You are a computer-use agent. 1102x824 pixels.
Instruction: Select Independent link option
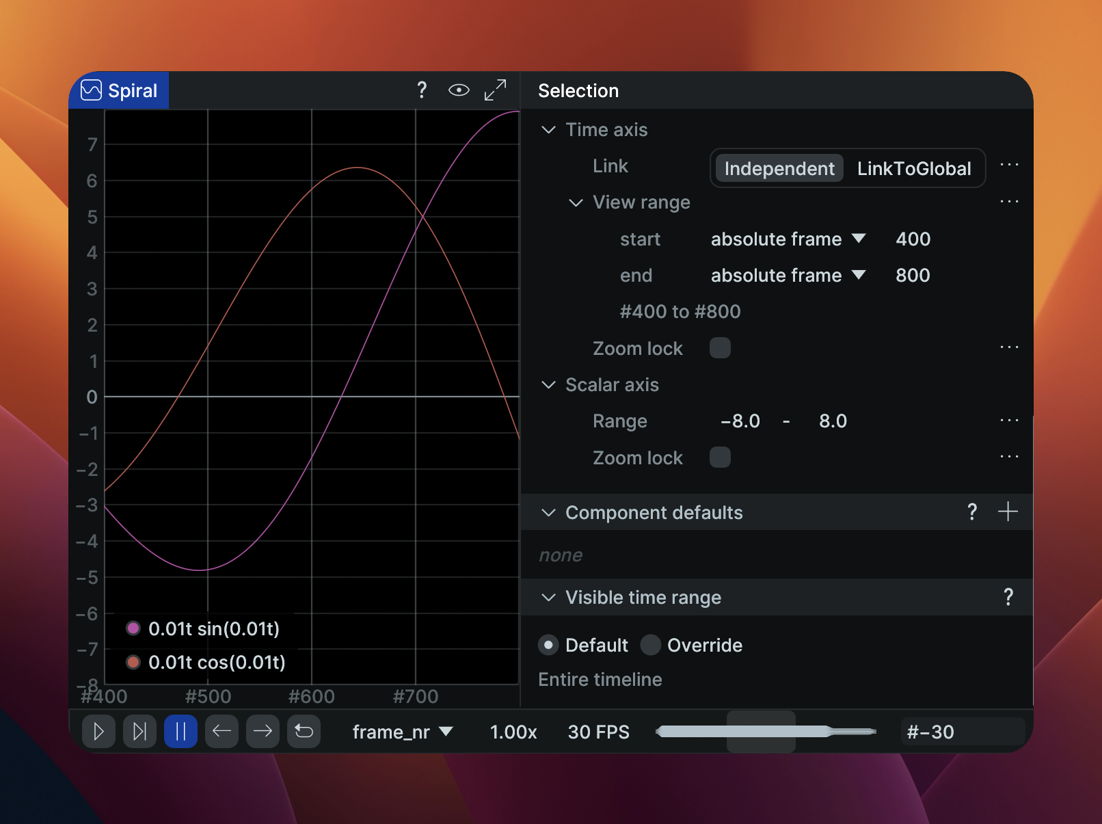[x=779, y=168]
